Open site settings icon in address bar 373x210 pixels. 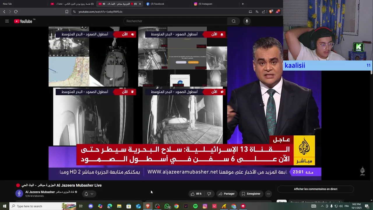click(74, 12)
